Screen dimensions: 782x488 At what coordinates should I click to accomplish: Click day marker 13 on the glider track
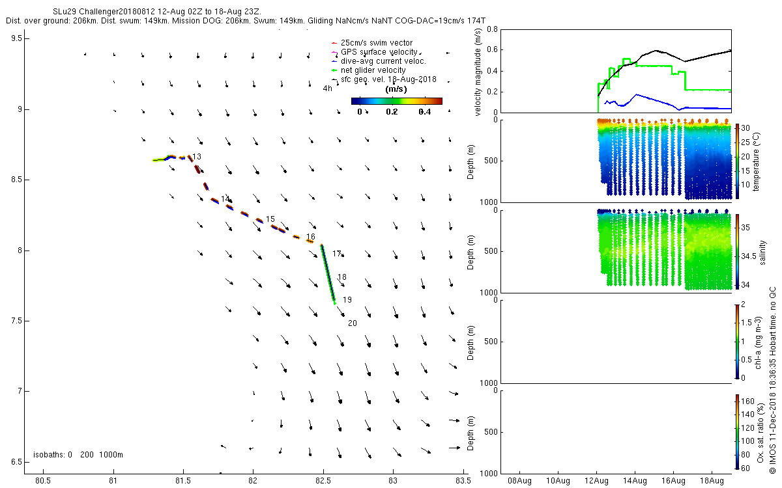(x=196, y=157)
